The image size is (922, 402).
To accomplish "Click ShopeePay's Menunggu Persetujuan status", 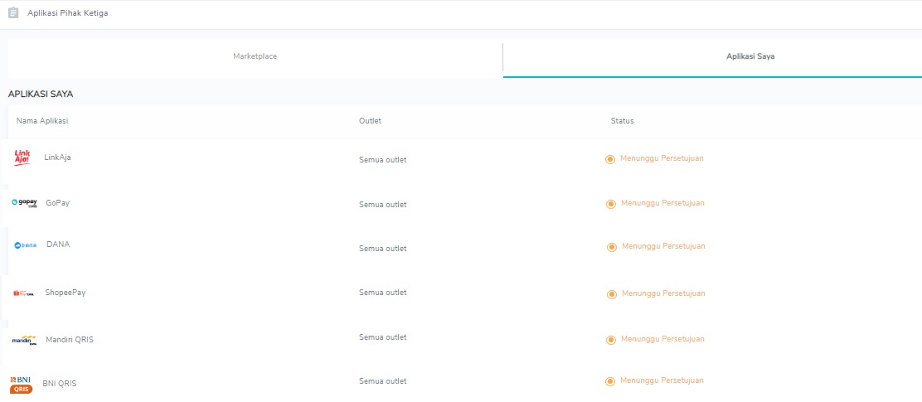I will click(663, 293).
